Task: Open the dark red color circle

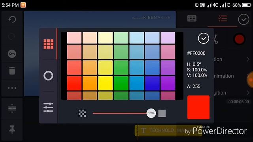Action: [x=239, y=39]
